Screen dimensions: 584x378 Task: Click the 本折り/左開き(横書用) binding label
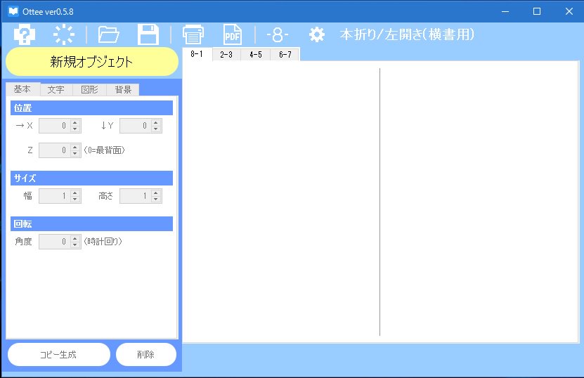tap(407, 34)
